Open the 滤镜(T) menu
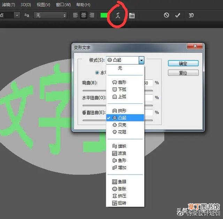Viewport: 223px width, 219px height. click(8, 5)
